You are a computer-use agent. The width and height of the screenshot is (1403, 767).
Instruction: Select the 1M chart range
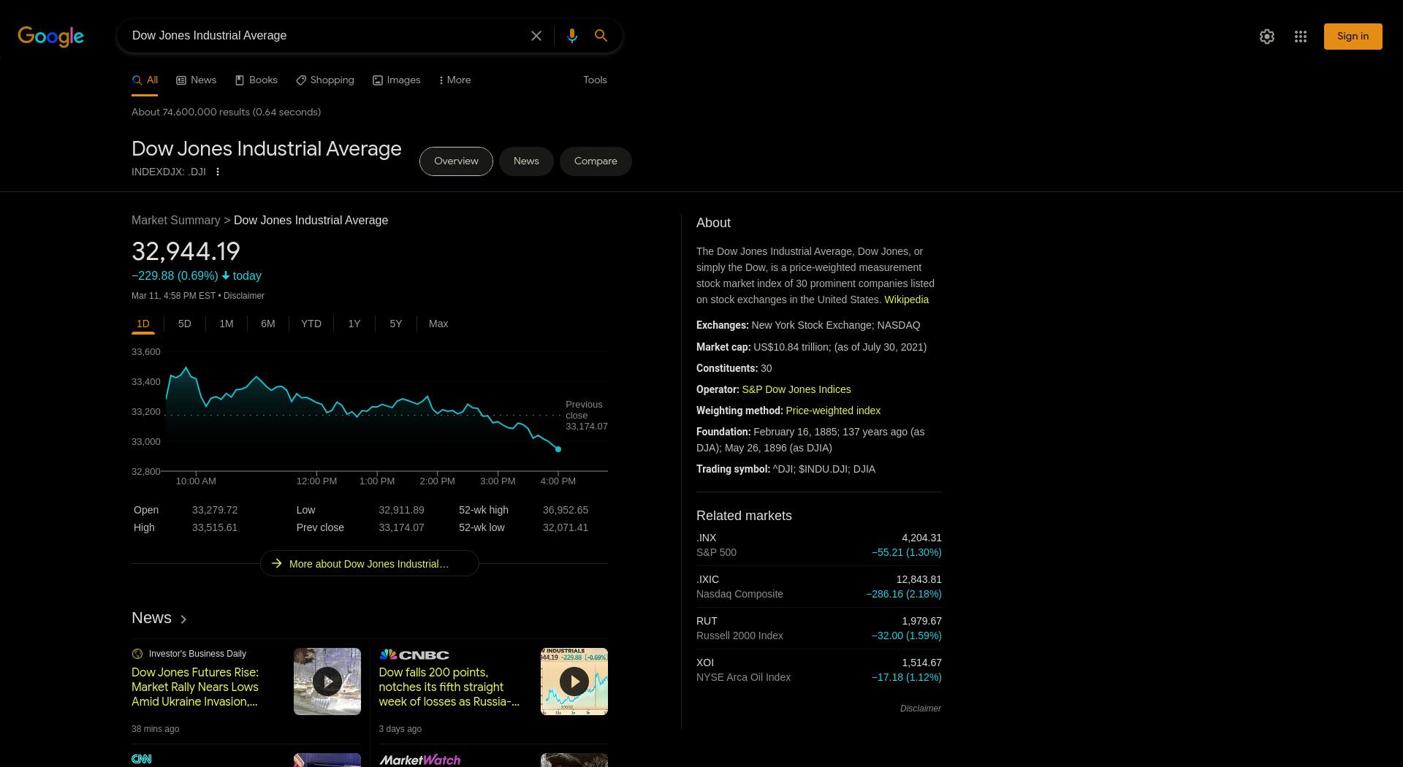(x=227, y=324)
